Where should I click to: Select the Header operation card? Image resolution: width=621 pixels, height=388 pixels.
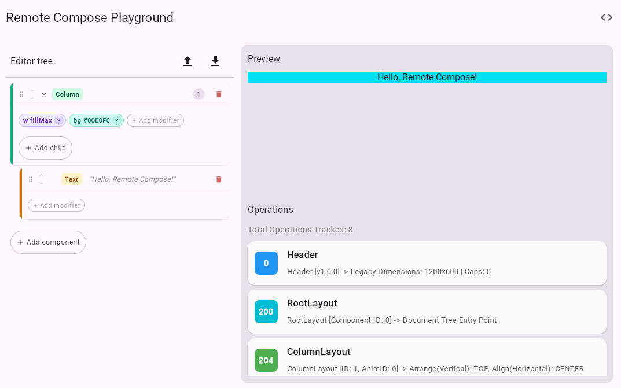click(x=427, y=263)
